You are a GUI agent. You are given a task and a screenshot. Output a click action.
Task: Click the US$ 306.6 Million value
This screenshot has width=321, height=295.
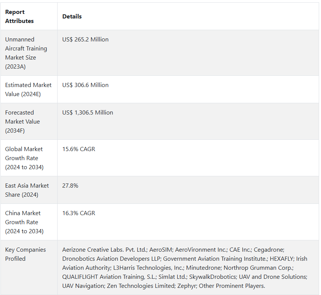pos(85,85)
